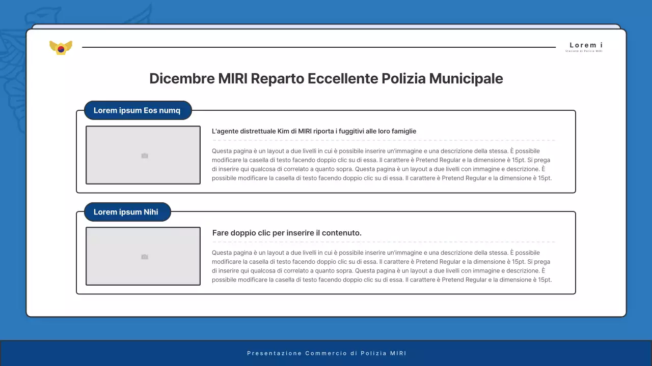Select the 'Lorem ipsum Nihi' label
This screenshot has width=652, height=366.
(x=126, y=212)
